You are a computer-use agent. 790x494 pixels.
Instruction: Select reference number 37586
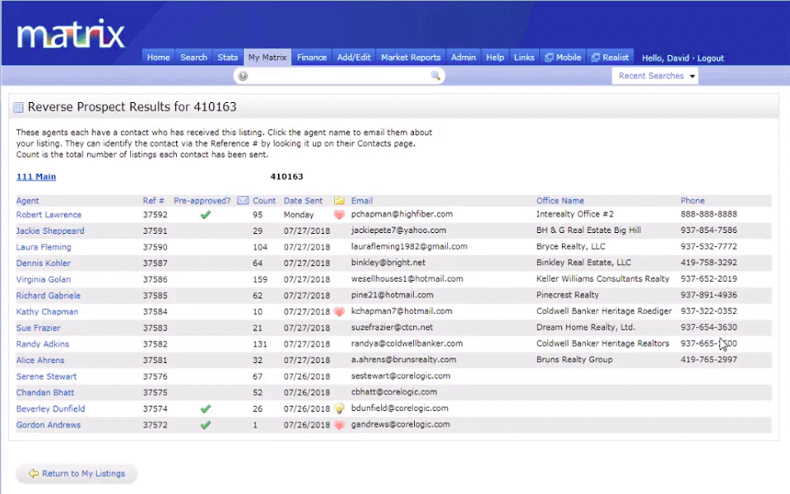[x=155, y=279]
